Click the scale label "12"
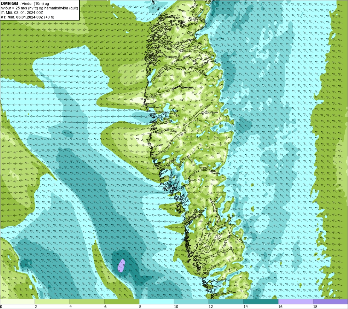 (x=211, y=307)
